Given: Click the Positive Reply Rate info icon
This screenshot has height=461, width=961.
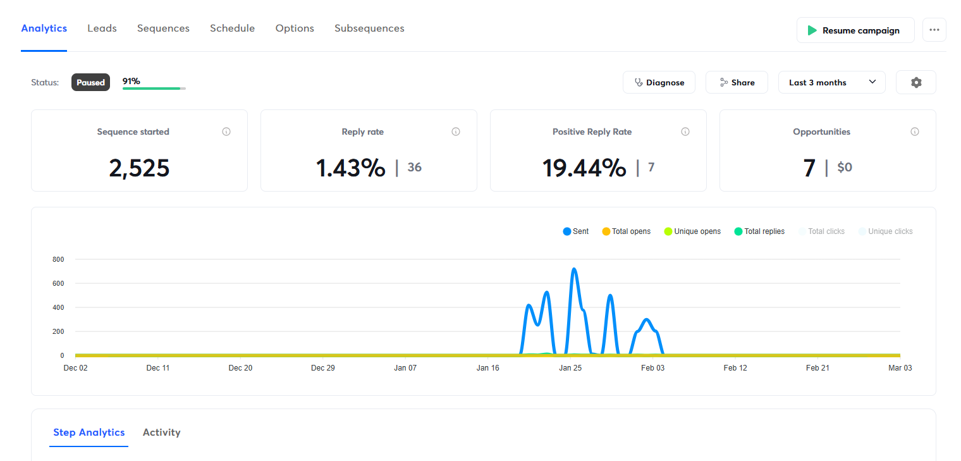Looking at the screenshot, I should click(x=685, y=132).
